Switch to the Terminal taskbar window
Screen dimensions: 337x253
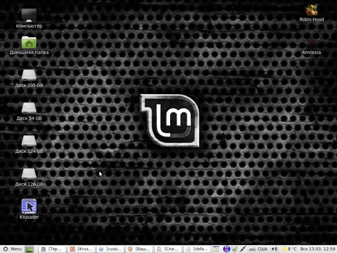(52, 249)
